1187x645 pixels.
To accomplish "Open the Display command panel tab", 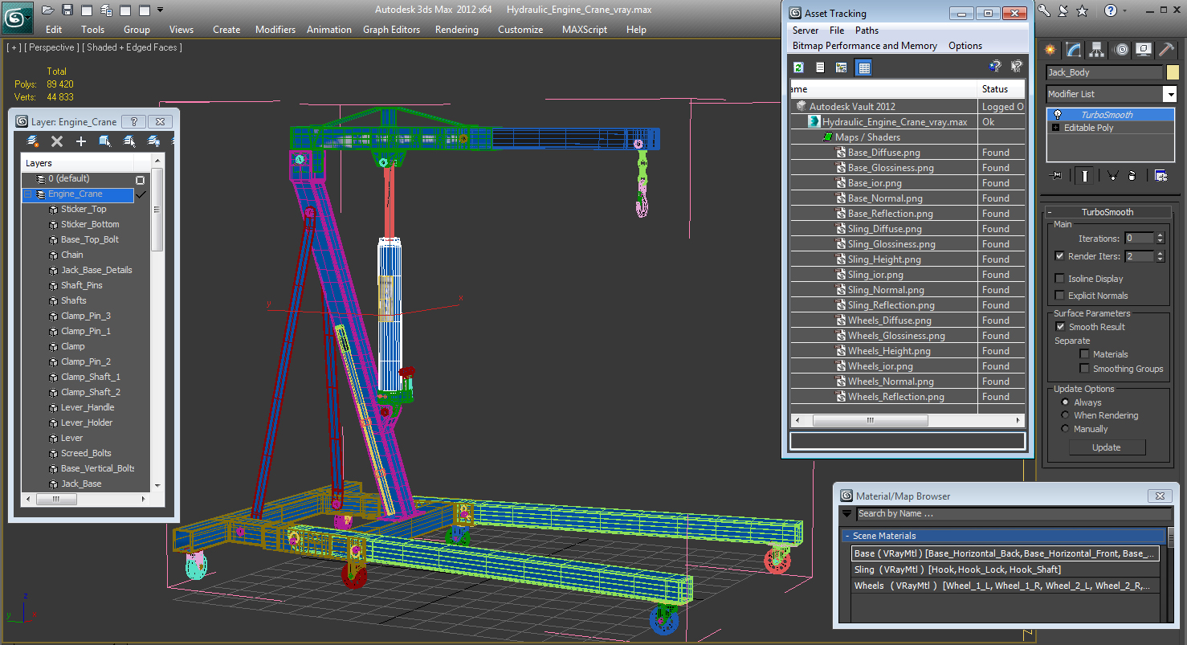I will pos(1144,50).
